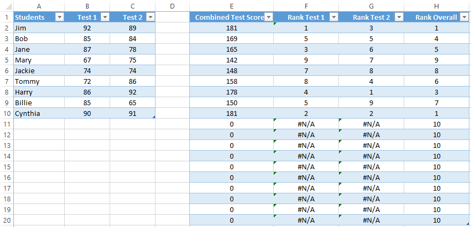Select column H header
The image size is (471, 227).
pyautogui.click(x=436, y=6)
